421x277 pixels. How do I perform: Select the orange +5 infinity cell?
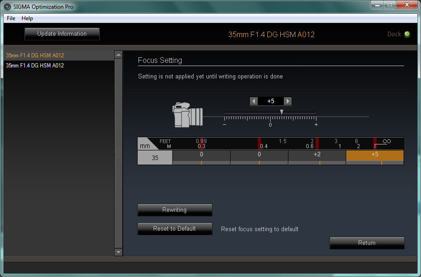tap(375, 157)
